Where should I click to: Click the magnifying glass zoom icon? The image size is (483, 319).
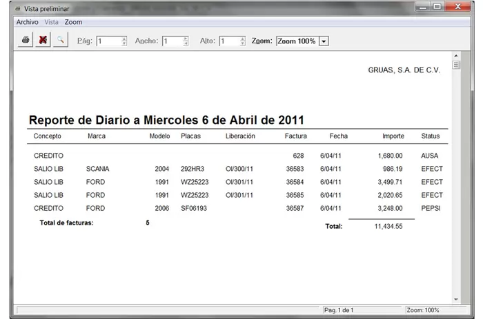(x=60, y=41)
